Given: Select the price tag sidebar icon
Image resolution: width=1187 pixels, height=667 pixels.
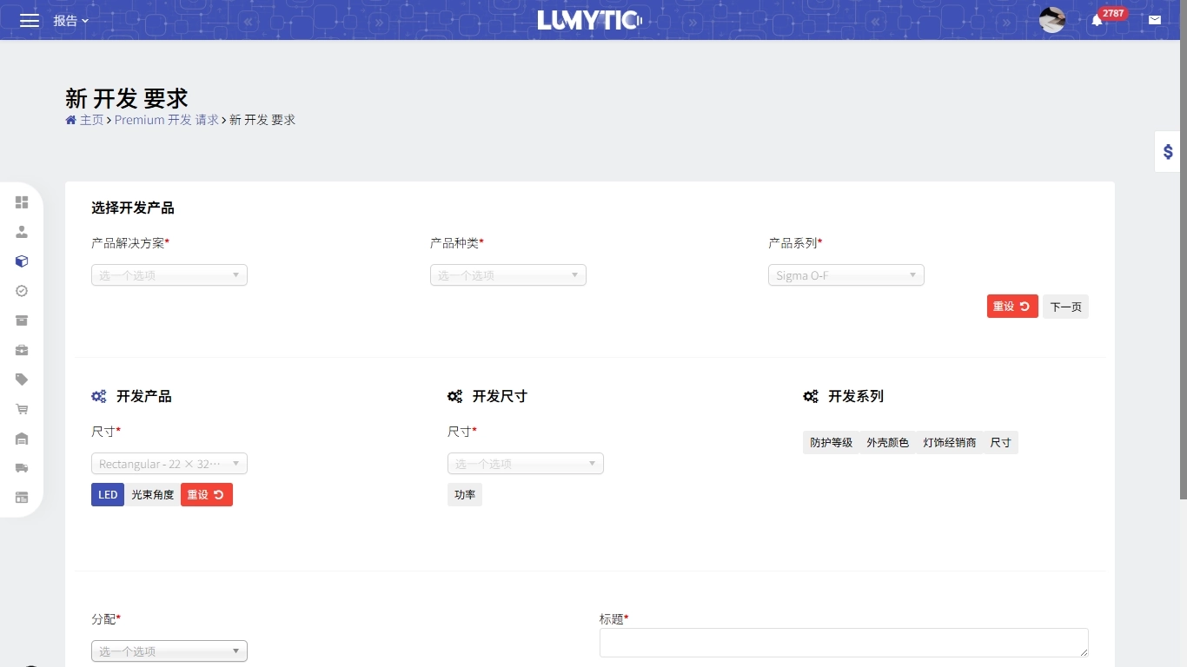Looking at the screenshot, I should [x=22, y=380].
